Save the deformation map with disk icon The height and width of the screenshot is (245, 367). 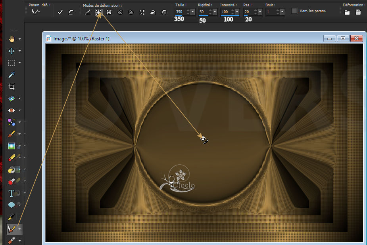tap(358, 12)
